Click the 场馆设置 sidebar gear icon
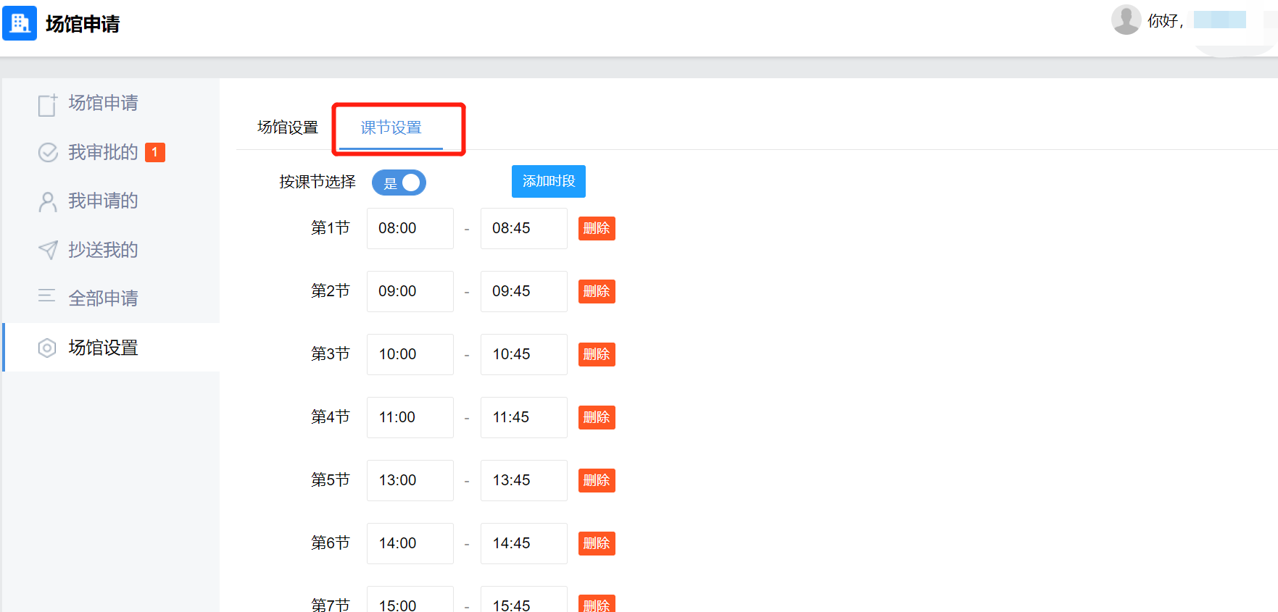 pyautogui.click(x=47, y=348)
